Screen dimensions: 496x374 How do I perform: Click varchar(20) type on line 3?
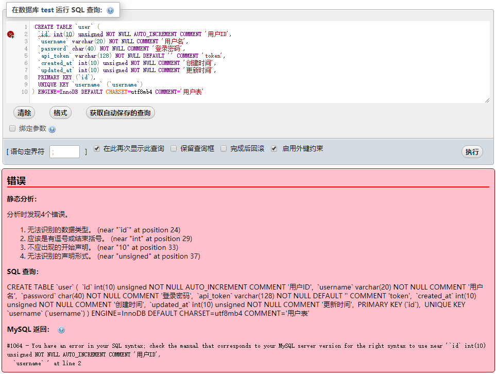click(89, 41)
